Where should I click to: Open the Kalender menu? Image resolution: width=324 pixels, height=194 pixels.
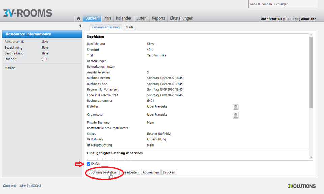point(124,18)
